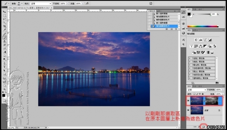Switch to the 路徑 tab
Image resolution: width=227 pixels, height=130 pixels.
(200, 86)
